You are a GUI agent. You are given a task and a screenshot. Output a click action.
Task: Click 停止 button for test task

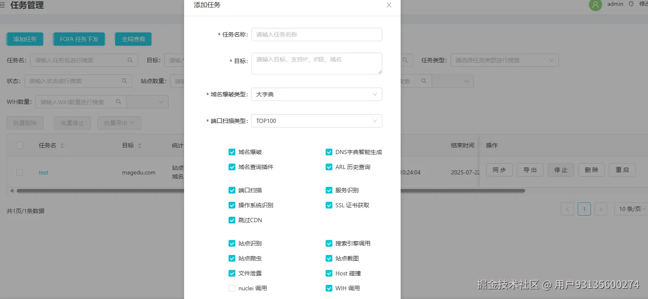click(561, 170)
